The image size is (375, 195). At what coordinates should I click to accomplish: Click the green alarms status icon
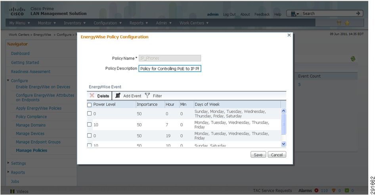(346, 191)
